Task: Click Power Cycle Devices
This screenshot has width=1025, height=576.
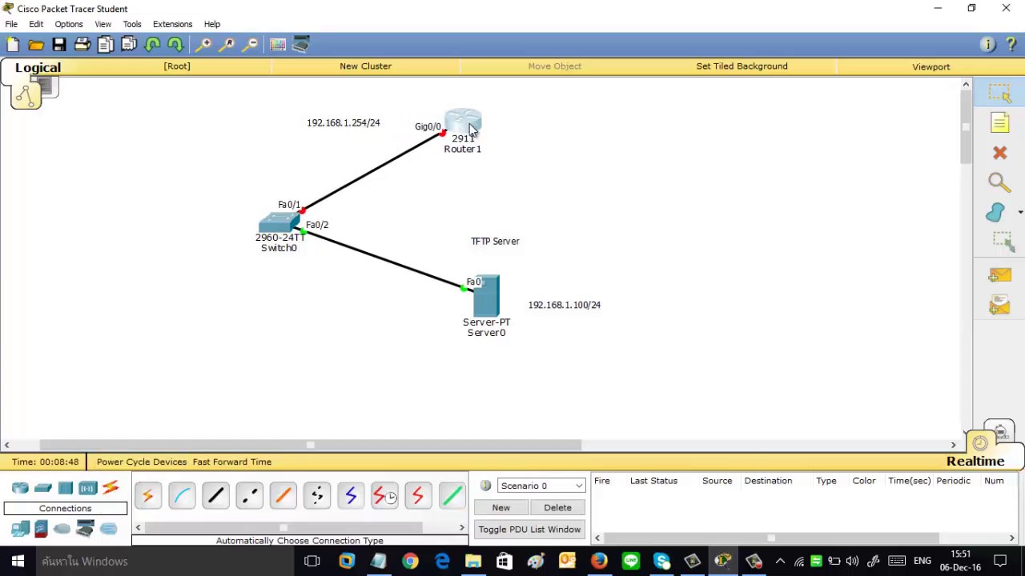Action: click(142, 462)
